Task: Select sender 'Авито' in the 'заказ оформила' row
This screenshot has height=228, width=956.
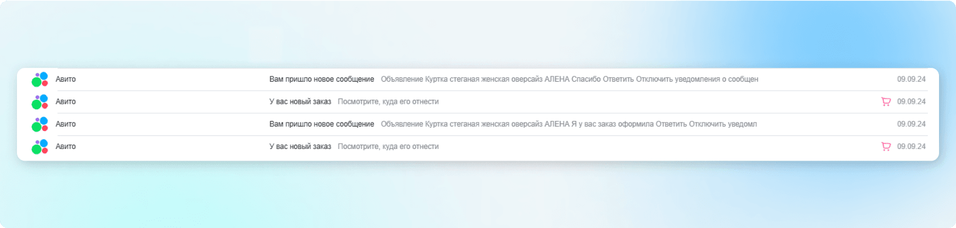Action: click(66, 124)
